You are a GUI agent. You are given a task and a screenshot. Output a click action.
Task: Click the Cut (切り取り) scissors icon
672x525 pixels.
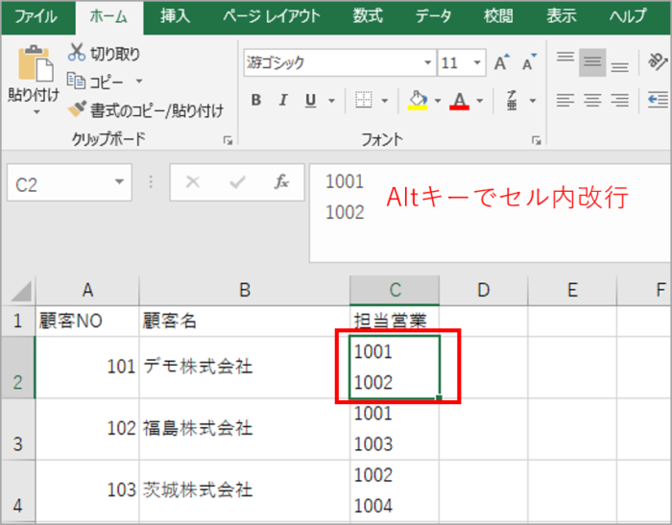(x=77, y=52)
